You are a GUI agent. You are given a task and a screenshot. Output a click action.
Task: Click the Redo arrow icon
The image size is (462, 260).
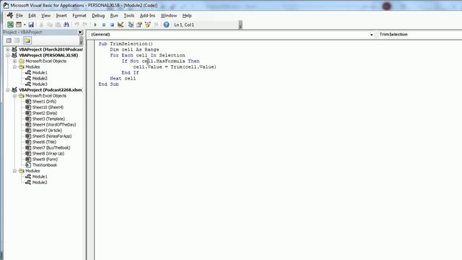[85, 25]
